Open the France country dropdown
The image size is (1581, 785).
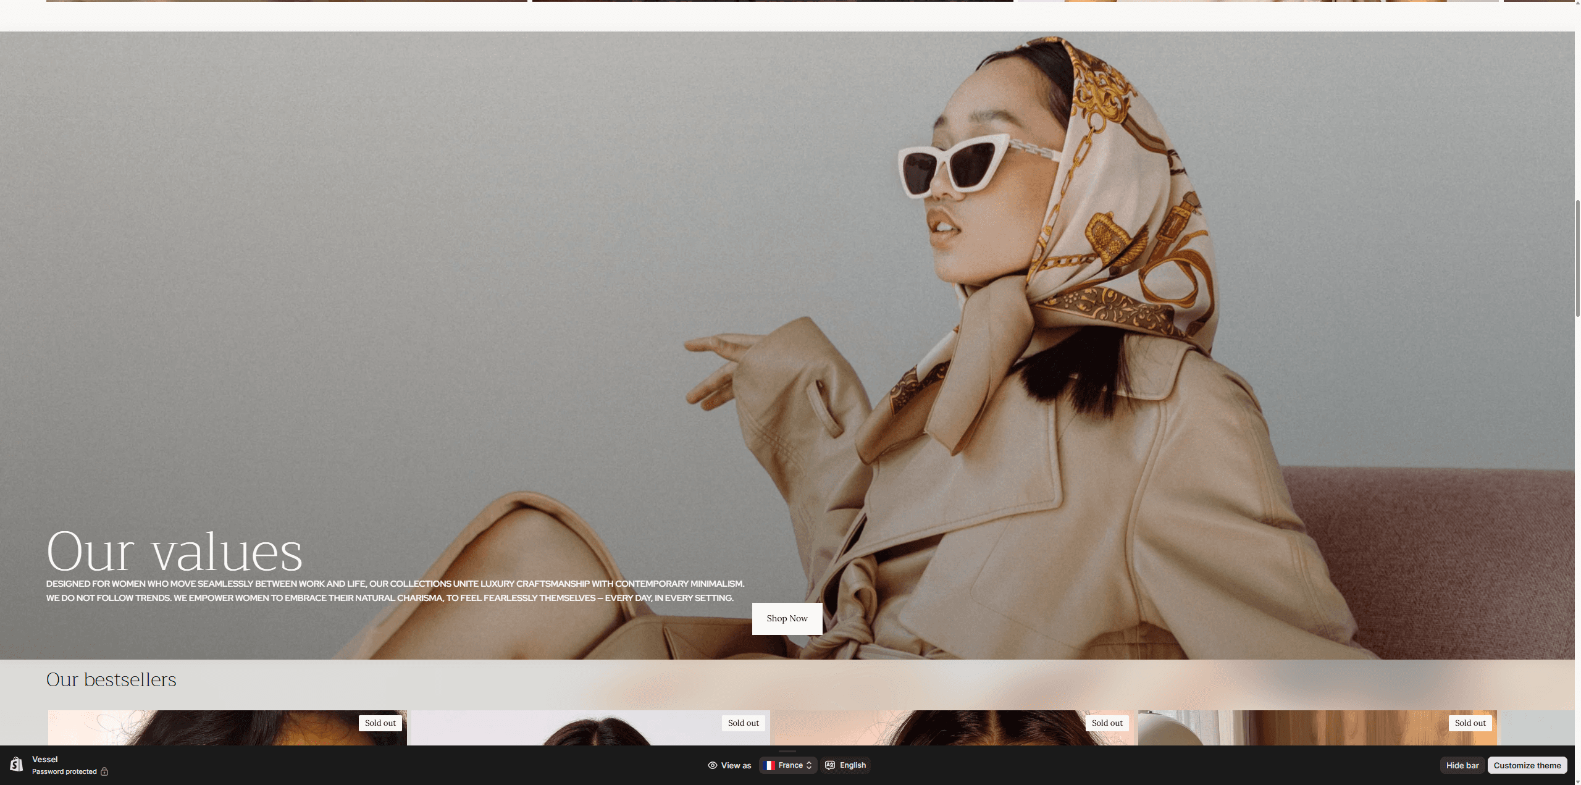tap(788, 765)
